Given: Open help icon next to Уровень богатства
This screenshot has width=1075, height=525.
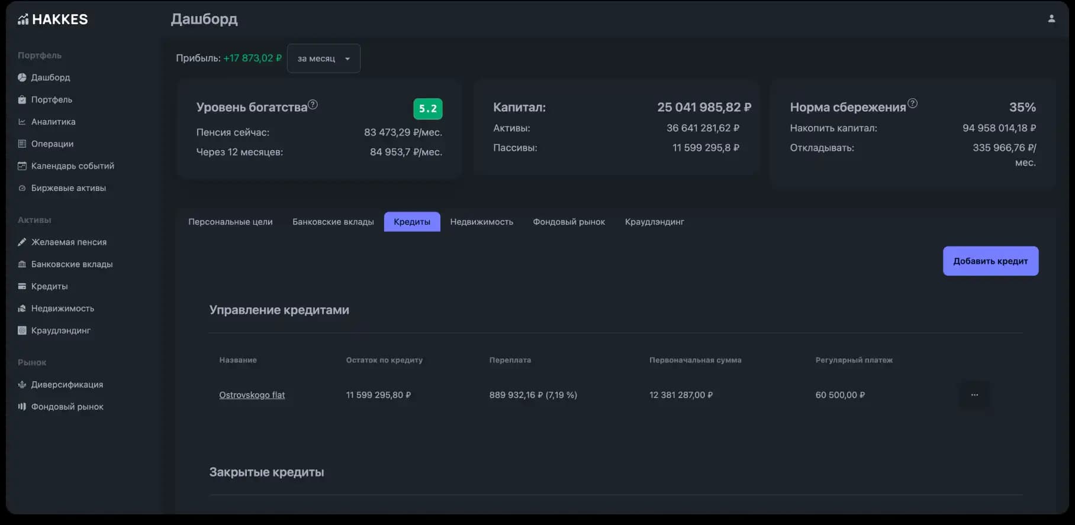Looking at the screenshot, I should pyautogui.click(x=313, y=105).
